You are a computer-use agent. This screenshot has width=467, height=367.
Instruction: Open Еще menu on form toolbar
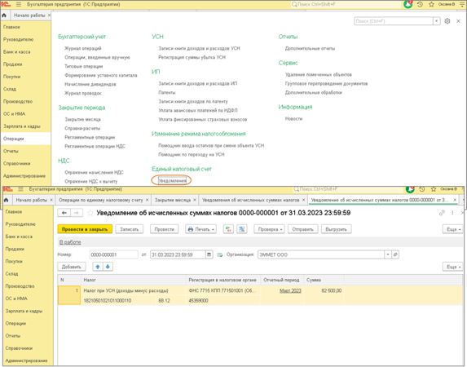pos(453,229)
